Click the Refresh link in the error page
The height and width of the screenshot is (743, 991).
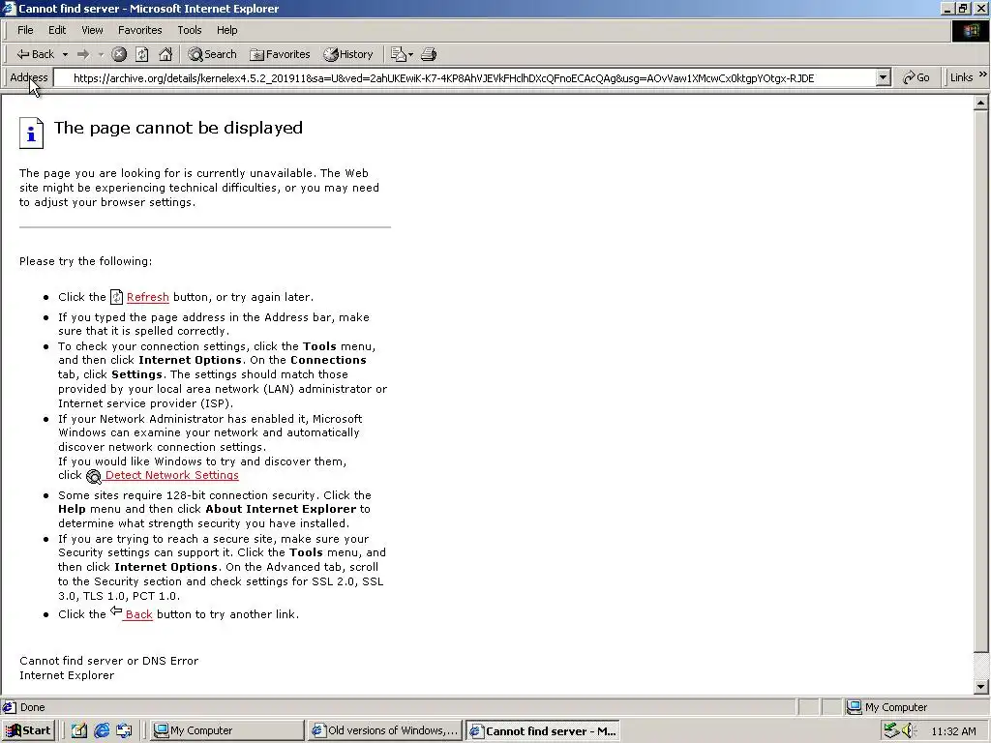pyautogui.click(x=148, y=297)
